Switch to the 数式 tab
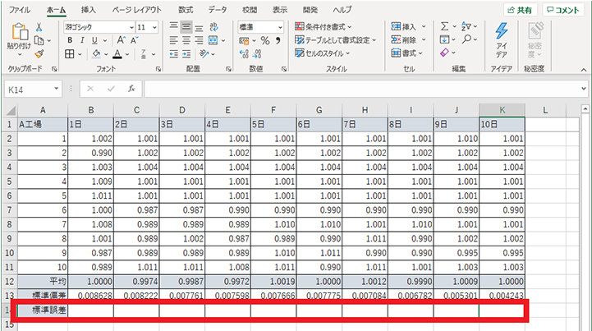The image size is (592, 331). point(186,10)
